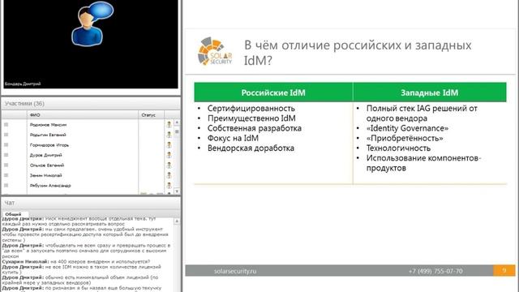
Task: Click the bullet Технологичность
Action: pyautogui.click(x=398, y=148)
